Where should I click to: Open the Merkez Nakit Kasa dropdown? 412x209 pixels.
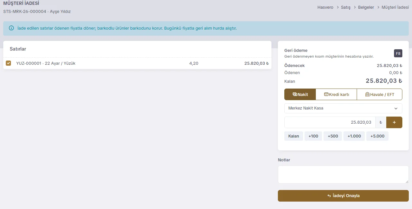pos(343,108)
